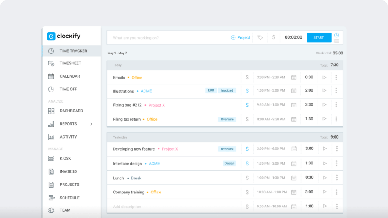This screenshot has width=388, height=218.
Task: Toggle billable status for the Illustrations entry
Action: tap(247, 90)
